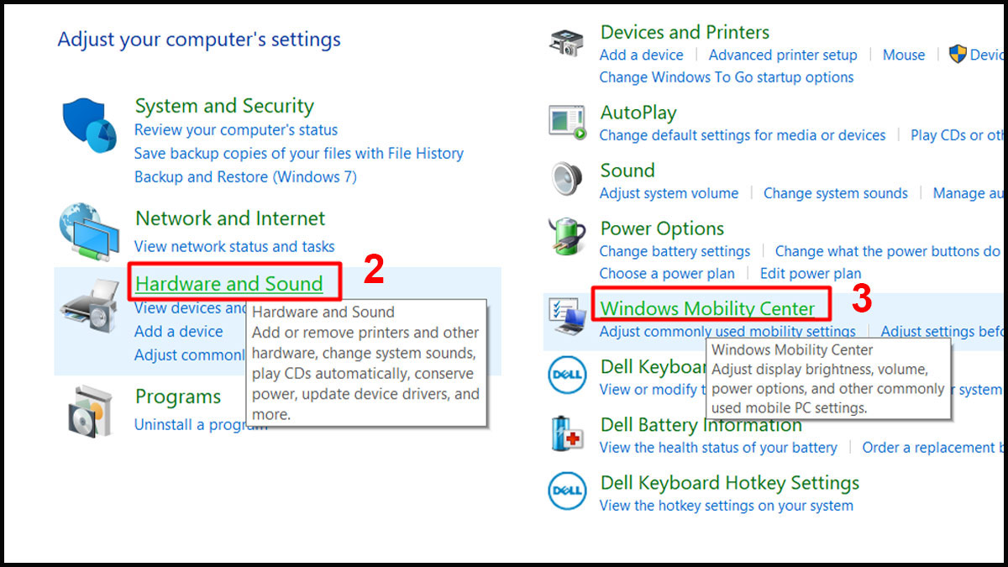Viewport: 1008px width, 567px height.
Task: Click the Dell Battery Information icon
Action: [x=564, y=435]
